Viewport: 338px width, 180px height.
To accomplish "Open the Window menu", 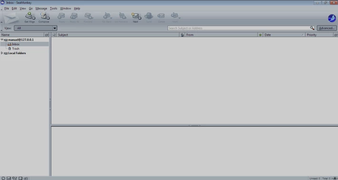I will (x=66, y=9).
